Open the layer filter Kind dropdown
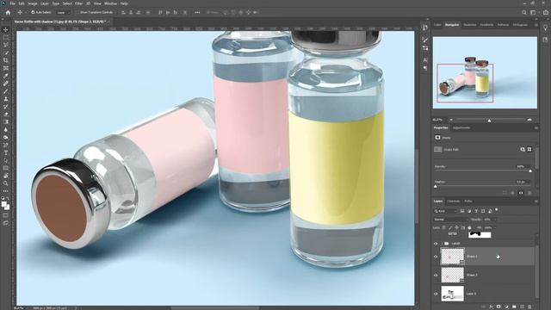Image resolution: width=551 pixels, height=310 pixels. 445,211
